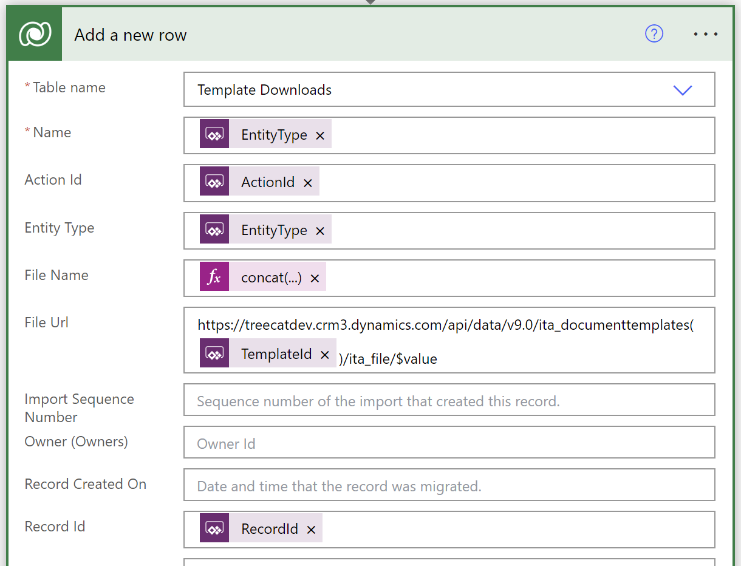Click the ActionId token icon in Action Id
Image resolution: width=741 pixels, height=566 pixels.
[x=214, y=182]
